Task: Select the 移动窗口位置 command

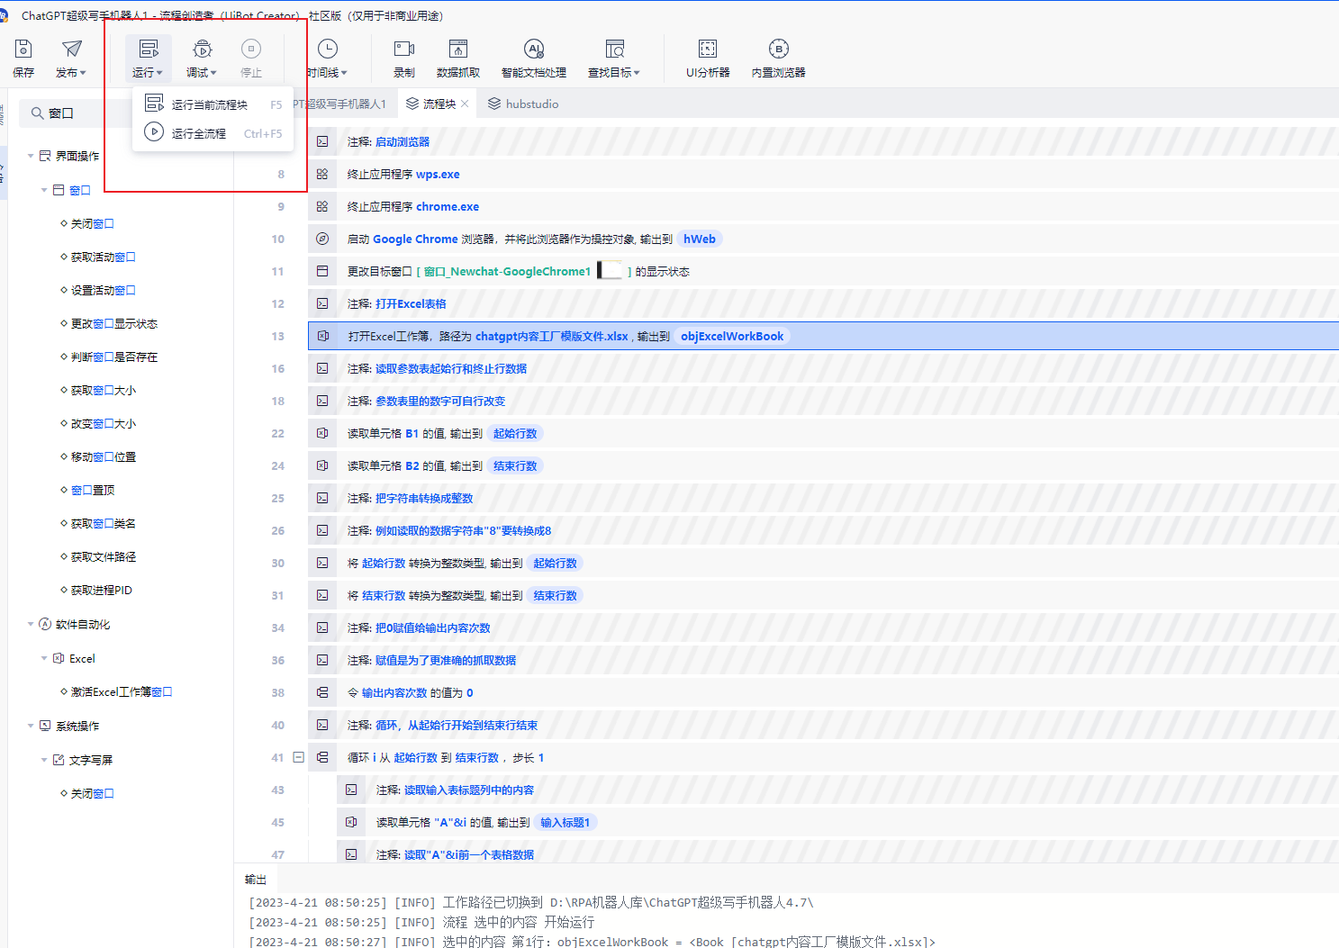Action: 103,457
